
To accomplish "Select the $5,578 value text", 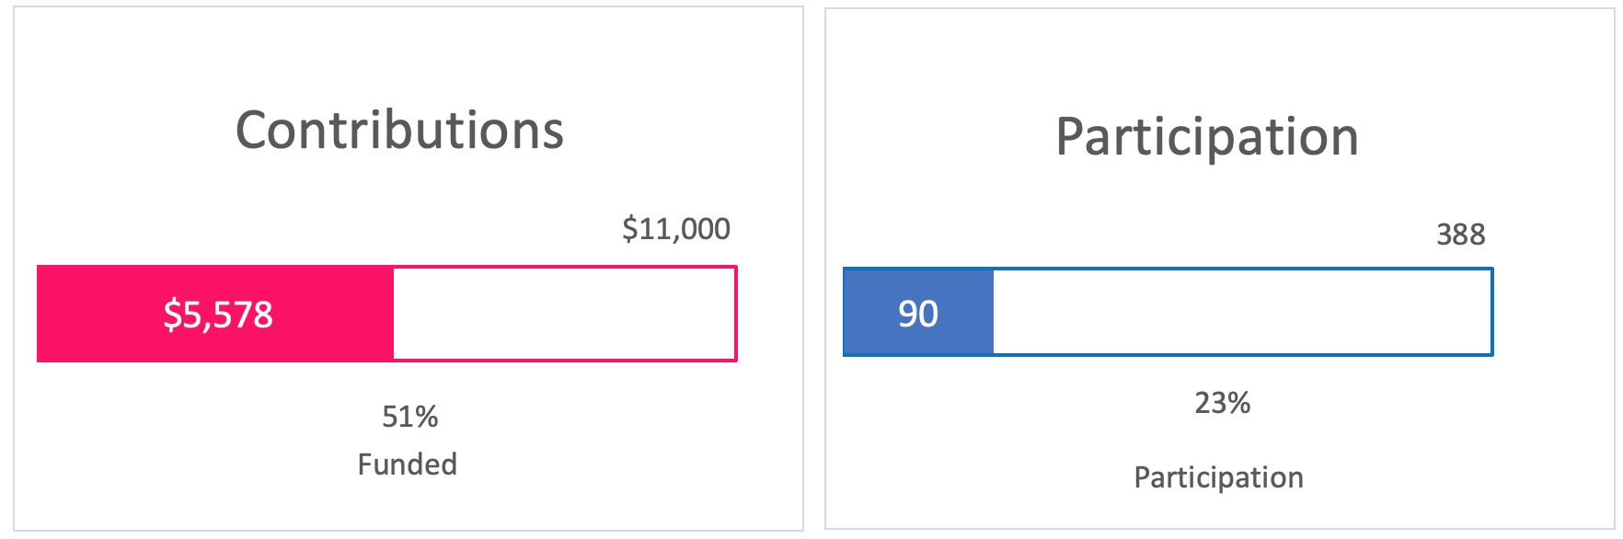I will coord(218,315).
